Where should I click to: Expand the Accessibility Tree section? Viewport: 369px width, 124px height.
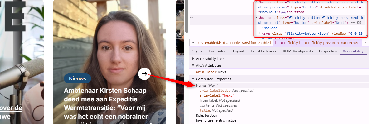[193, 59]
